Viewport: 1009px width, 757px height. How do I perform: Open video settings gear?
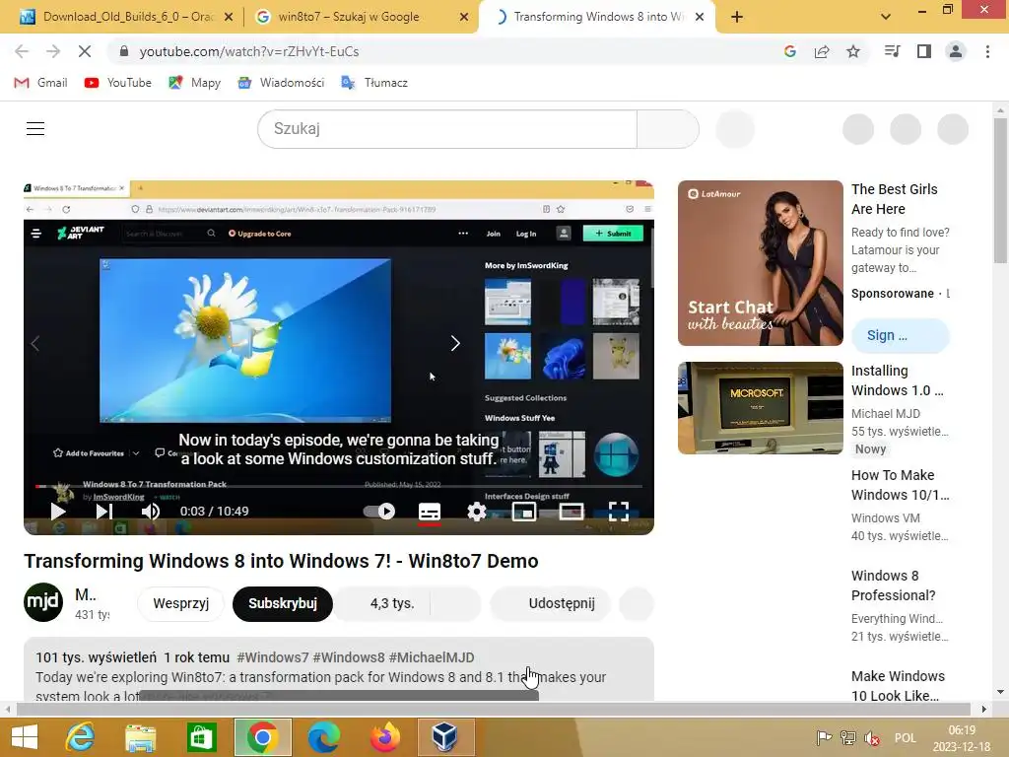pos(476,512)
